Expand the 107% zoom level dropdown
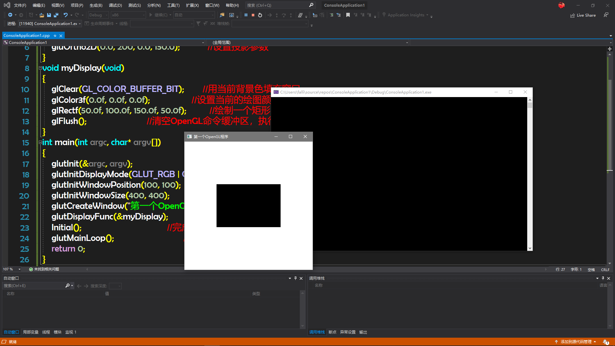The image size is (615, 346). tap(20, 269)
